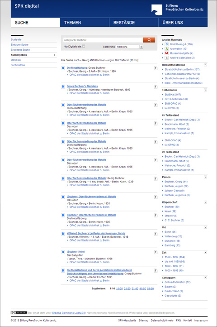Viewport: 217px width, 327px height.
Task: Open the Die Metallfärbung result link
Action: pos(77,68)
